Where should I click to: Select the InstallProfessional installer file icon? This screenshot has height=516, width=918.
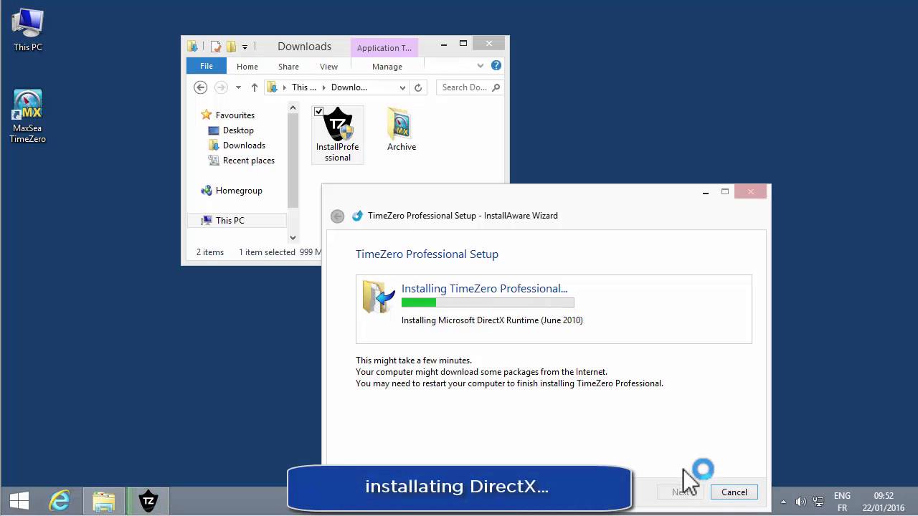pos(338,135)
